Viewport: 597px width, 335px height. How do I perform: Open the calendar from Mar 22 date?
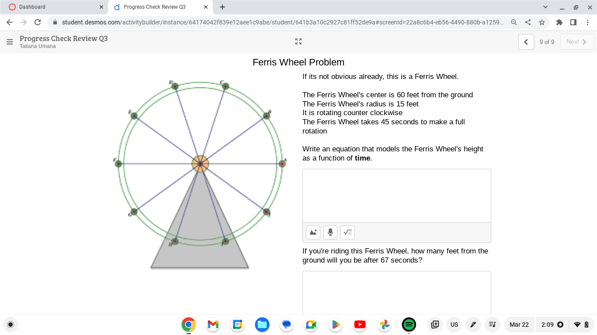tap(519, 325)
